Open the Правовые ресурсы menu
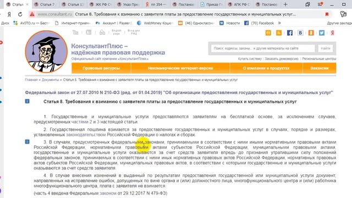Viewport: 352px width, 198px height. click(x=101, y=68)
